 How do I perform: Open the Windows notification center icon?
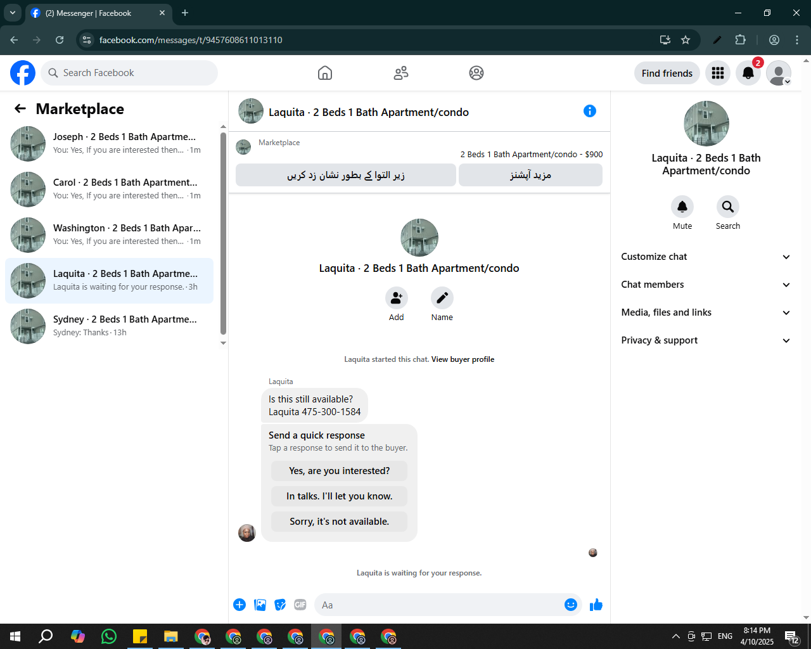pyautogui.click(x=792, y=636)
